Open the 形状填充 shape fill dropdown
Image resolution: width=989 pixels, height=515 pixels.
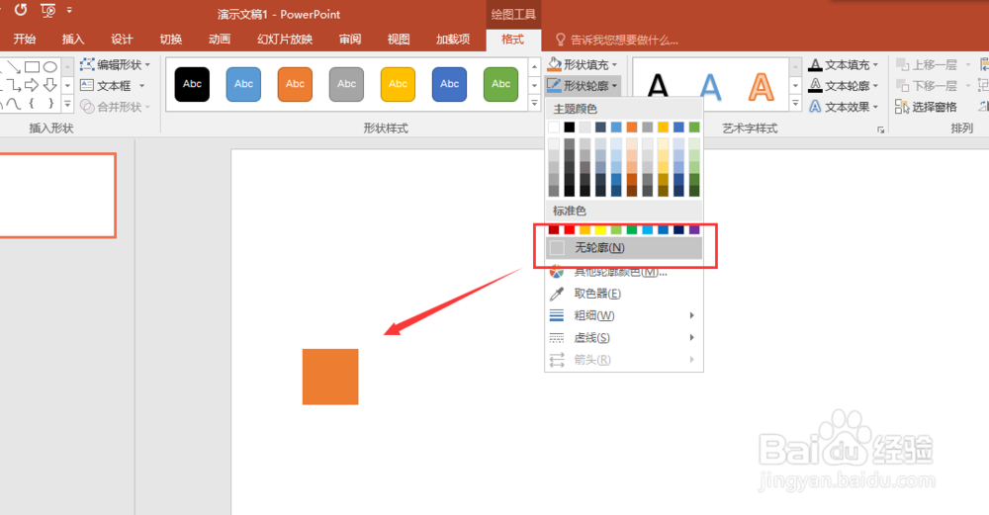click(x=583, y=64)
